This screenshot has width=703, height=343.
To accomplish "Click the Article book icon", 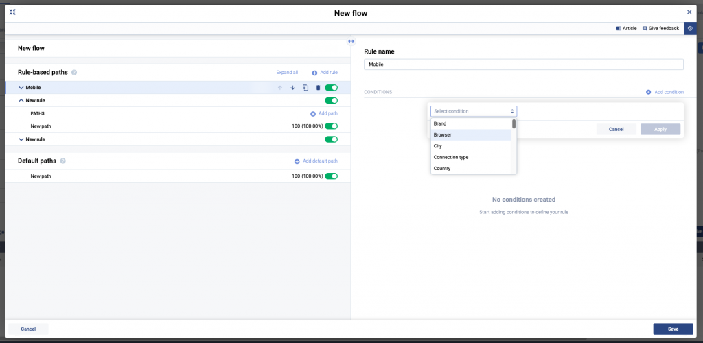I will pyautogui.click(x=619, y=28).
